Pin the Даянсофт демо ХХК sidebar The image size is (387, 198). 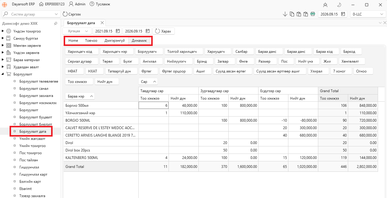56,24
